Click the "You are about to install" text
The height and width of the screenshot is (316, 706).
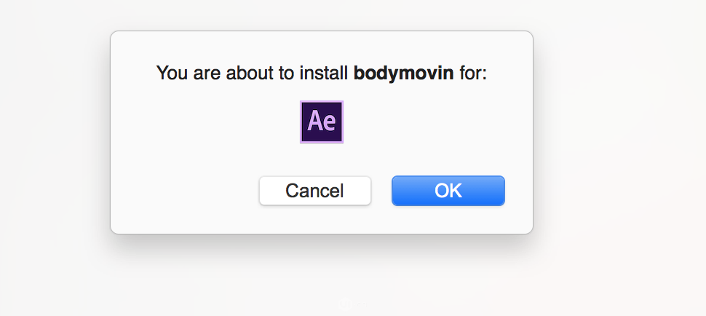[x=253, y=73]
